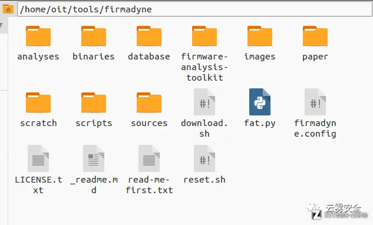
Task: Select the scripts folder icon
Action: [x=94, y=102]
